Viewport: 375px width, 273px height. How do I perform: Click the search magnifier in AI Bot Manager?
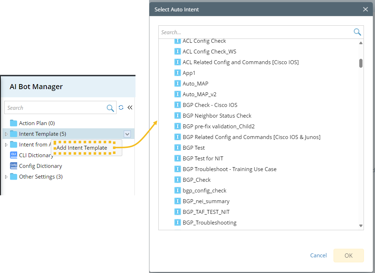pos(110,108)
